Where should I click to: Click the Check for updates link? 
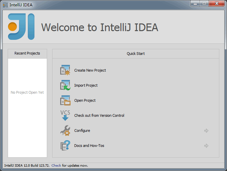[56, 165]
